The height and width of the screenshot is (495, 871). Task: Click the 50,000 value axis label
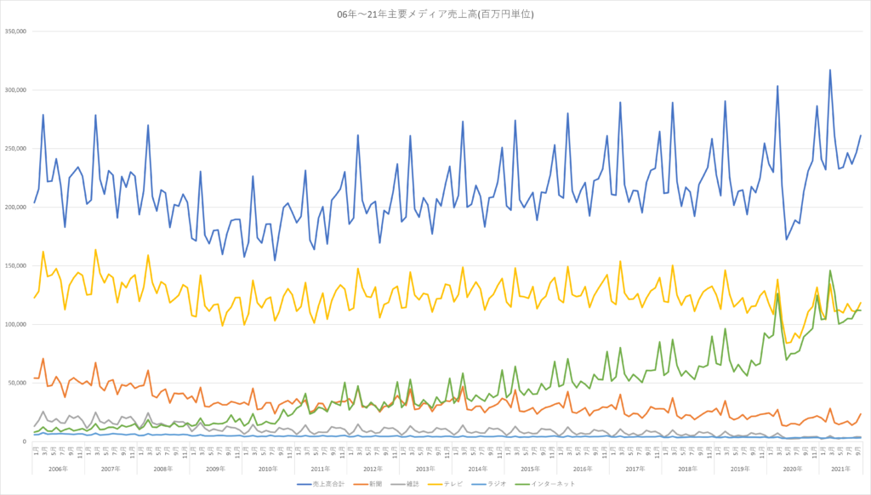pos(18,384)
